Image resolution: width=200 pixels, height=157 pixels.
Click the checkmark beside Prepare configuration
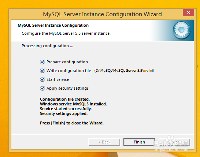coord(42,62)
